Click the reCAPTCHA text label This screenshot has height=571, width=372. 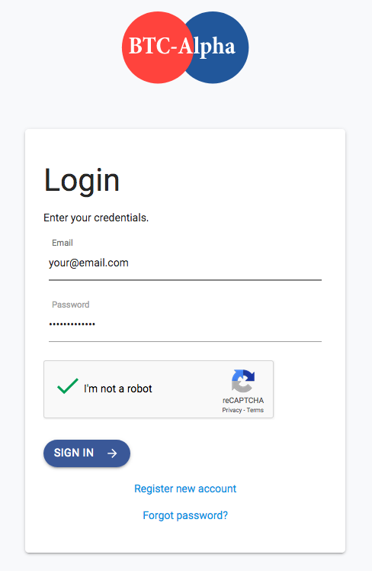243,400
